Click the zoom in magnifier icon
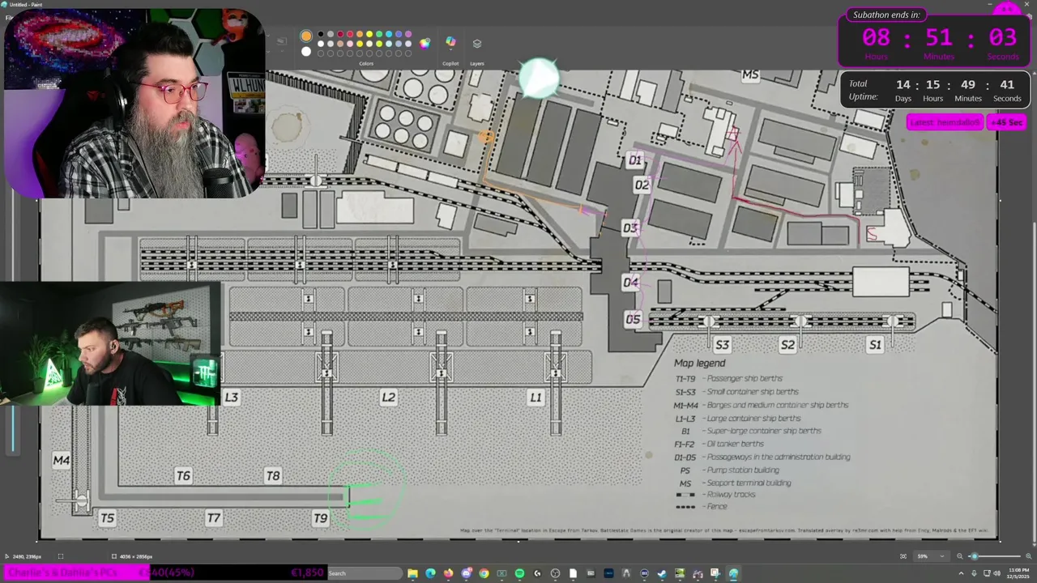The height and width of the screenshot is (583, 1037). [x=1029, y=556]
